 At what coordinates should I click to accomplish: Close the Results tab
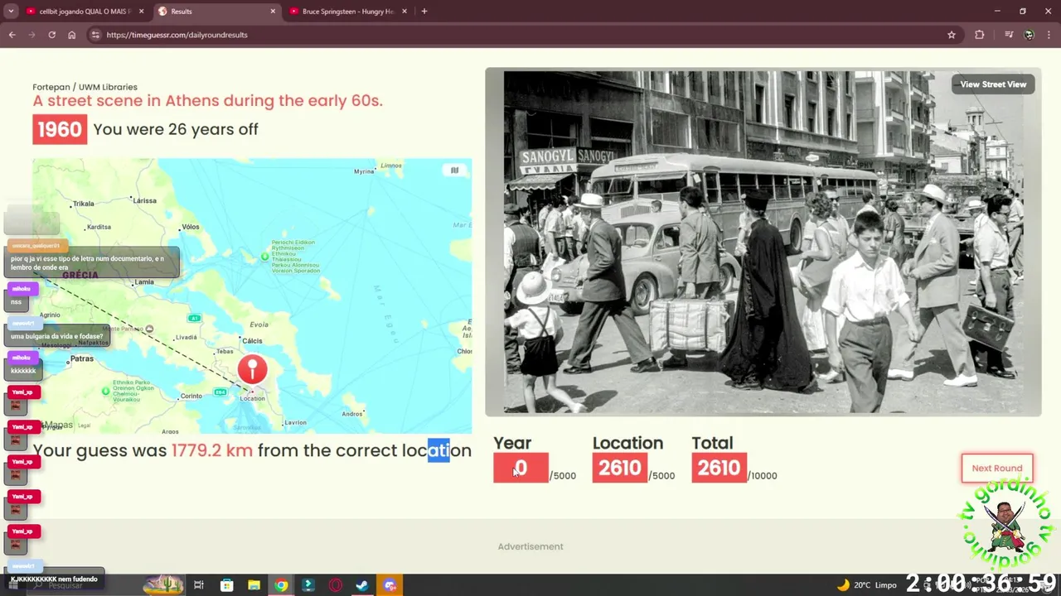274,12
